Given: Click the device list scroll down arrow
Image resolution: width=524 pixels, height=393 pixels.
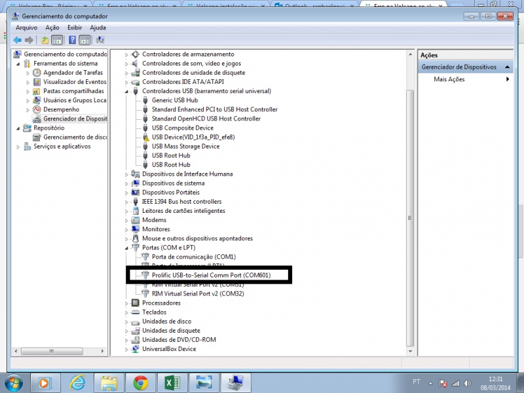Looking at the screenshot, I should tap(410, 351).
